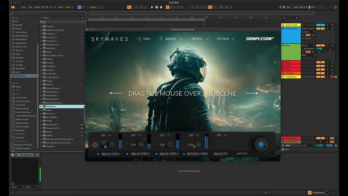
Task: Launch the 8 SkyWaves track play icon
Action: click(283, 77)
